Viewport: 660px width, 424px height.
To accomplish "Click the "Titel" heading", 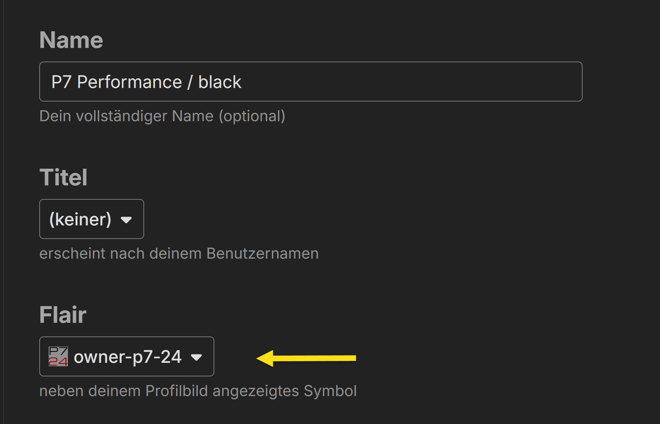I will [63, 177].
